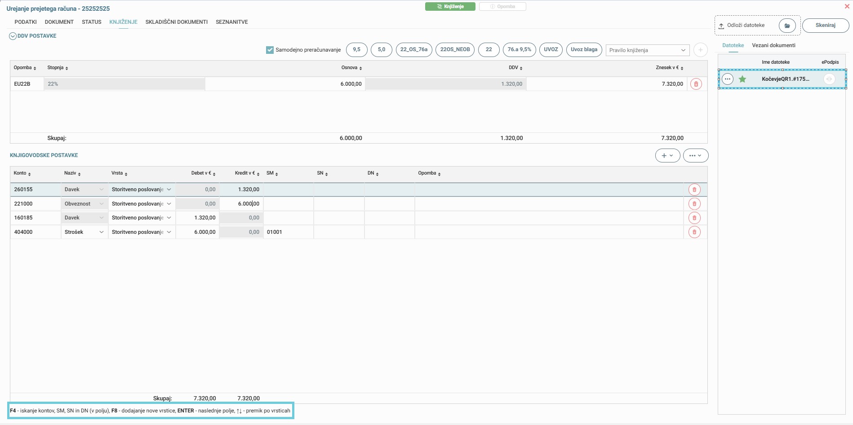Open Pravilo knjiženja dropdown
Viewport: 853px width, 425px height.
click(647, 50)
